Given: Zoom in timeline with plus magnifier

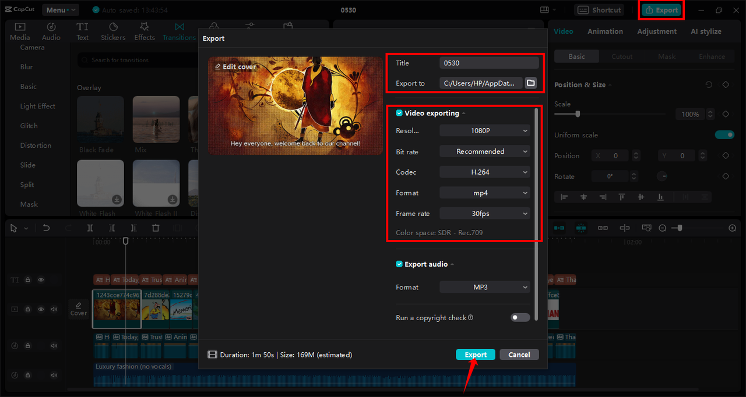Looking at the screenshot, I should click(x=733, y=228).
